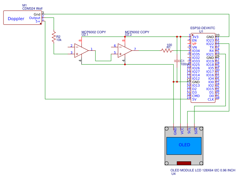This screenshot has width=239, height=179.
Task: Select the U2.1 op-amp triangle symbol
Action: pos(81,50)
